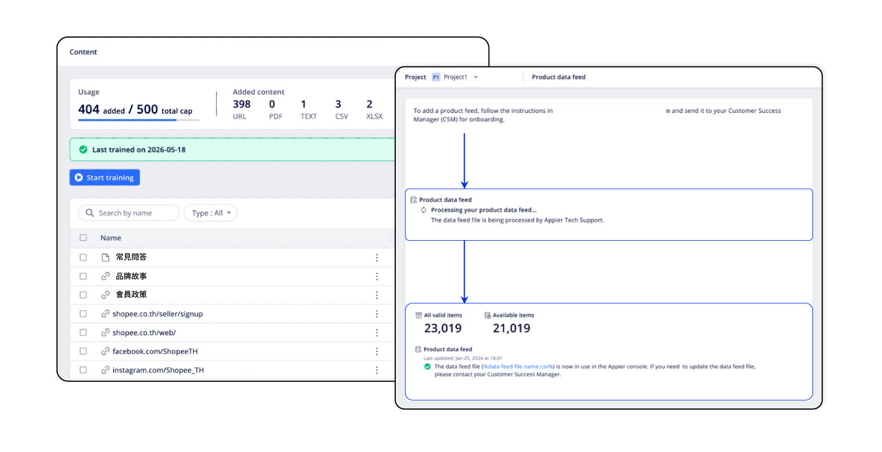
Task: Click the 會員政策 row name
Action: [131, 295]
